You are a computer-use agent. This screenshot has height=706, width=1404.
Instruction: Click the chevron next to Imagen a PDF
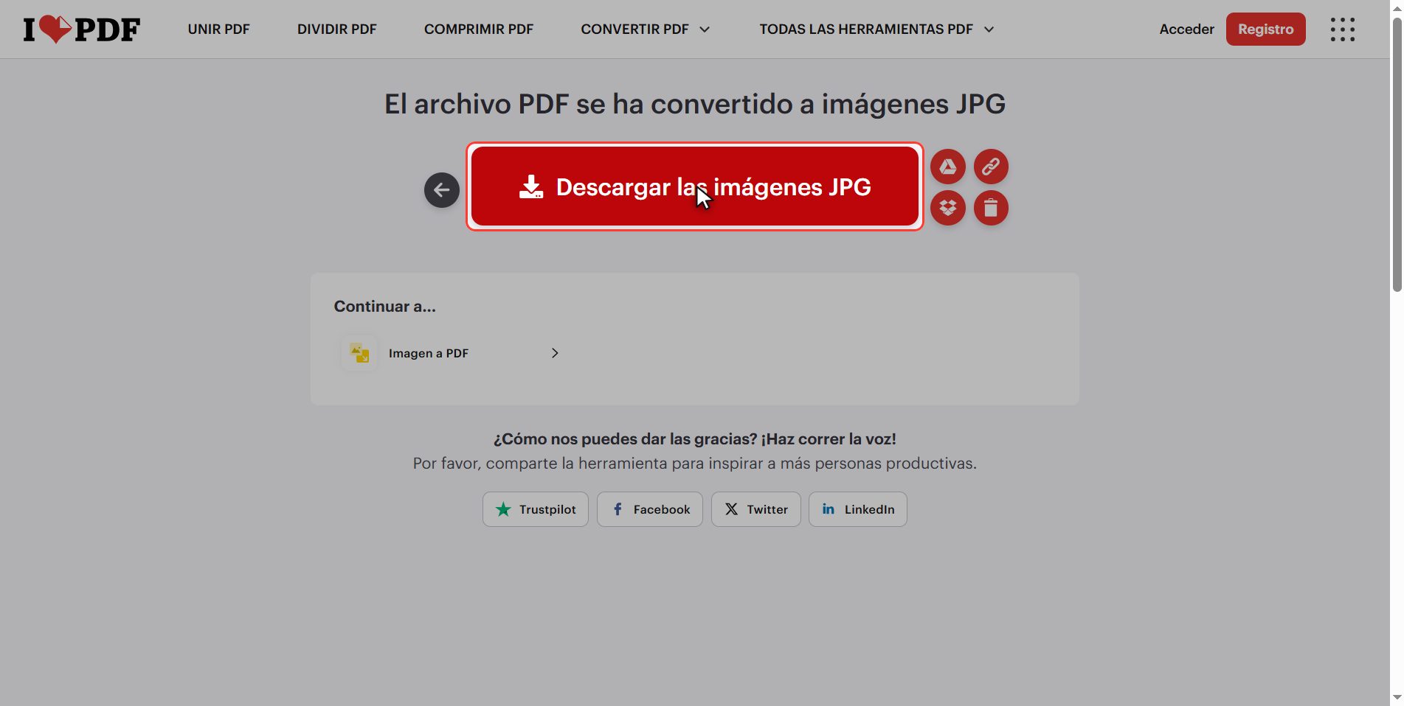555,353
